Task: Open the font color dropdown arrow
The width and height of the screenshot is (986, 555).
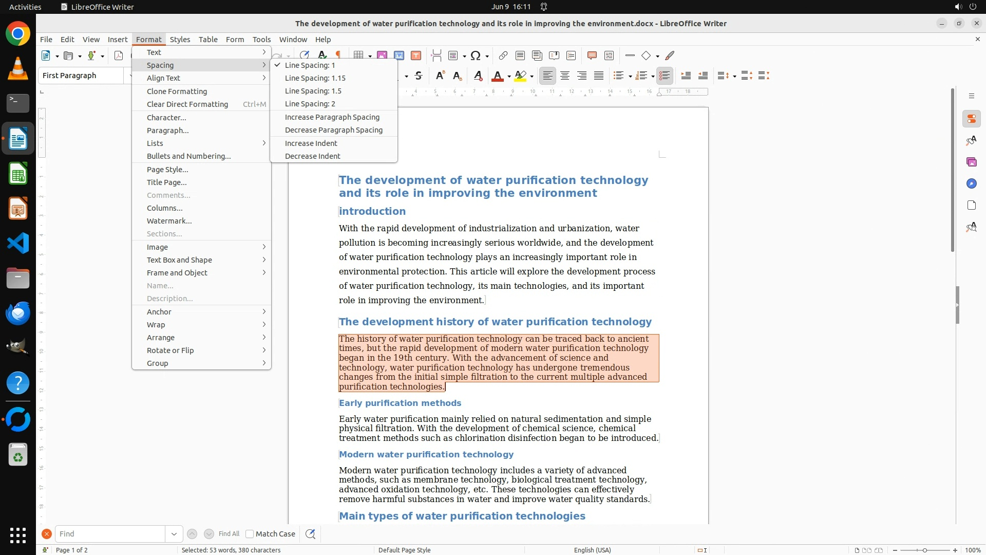Action: 509,77
